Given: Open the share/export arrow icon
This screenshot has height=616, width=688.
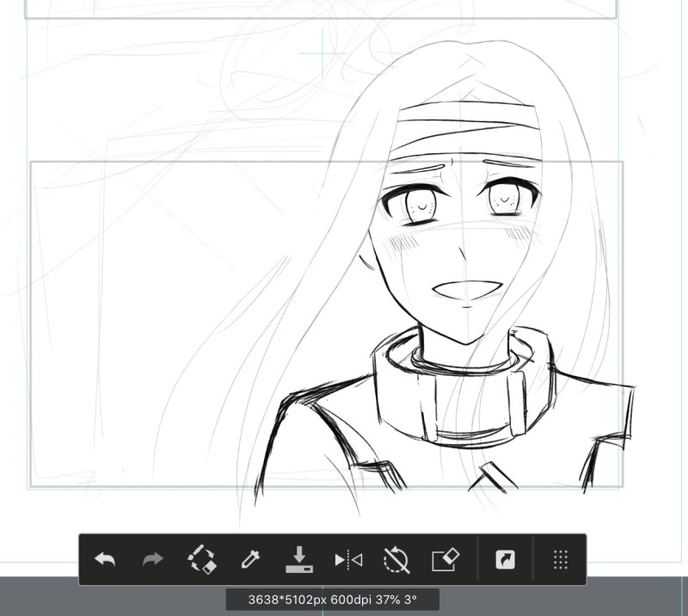Looking at the screenshot, I should point(505,560).
